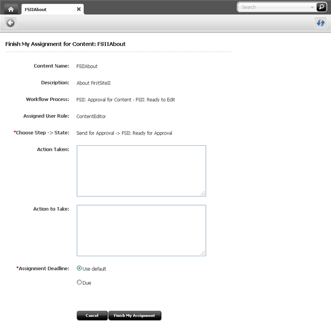Click into the Action to Take text area
Screen dimensions: 331x324
[141, 230]
